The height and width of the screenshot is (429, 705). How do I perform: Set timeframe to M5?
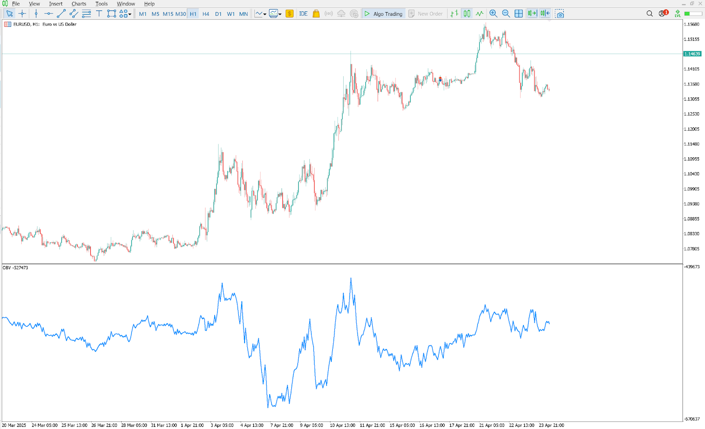tap(156, 14)
